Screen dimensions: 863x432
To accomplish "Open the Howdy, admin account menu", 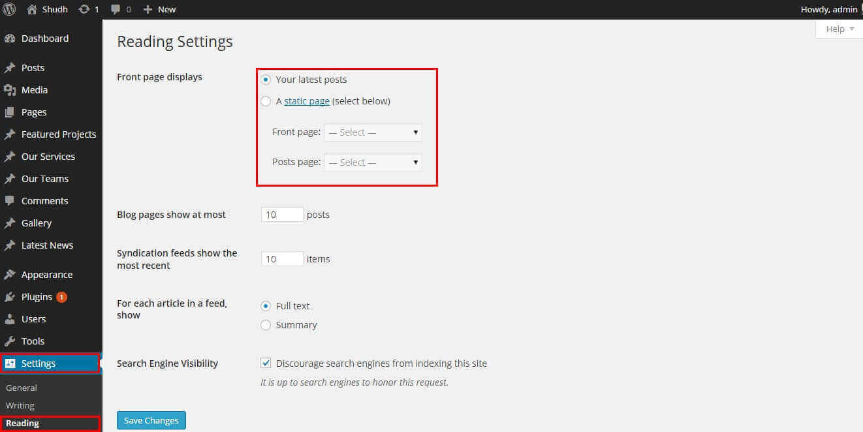I will pyautogui.click(x=830, y=9).
